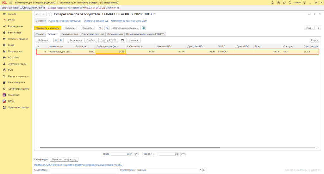Click invite Интернет Решения to 1С-ЭДО link
The width and height of the screenshot is (324, 174).
[x=78, y=165]
